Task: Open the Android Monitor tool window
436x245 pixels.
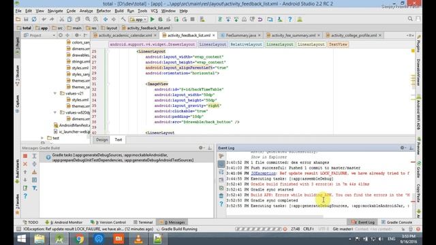Action: coord(63,223)
